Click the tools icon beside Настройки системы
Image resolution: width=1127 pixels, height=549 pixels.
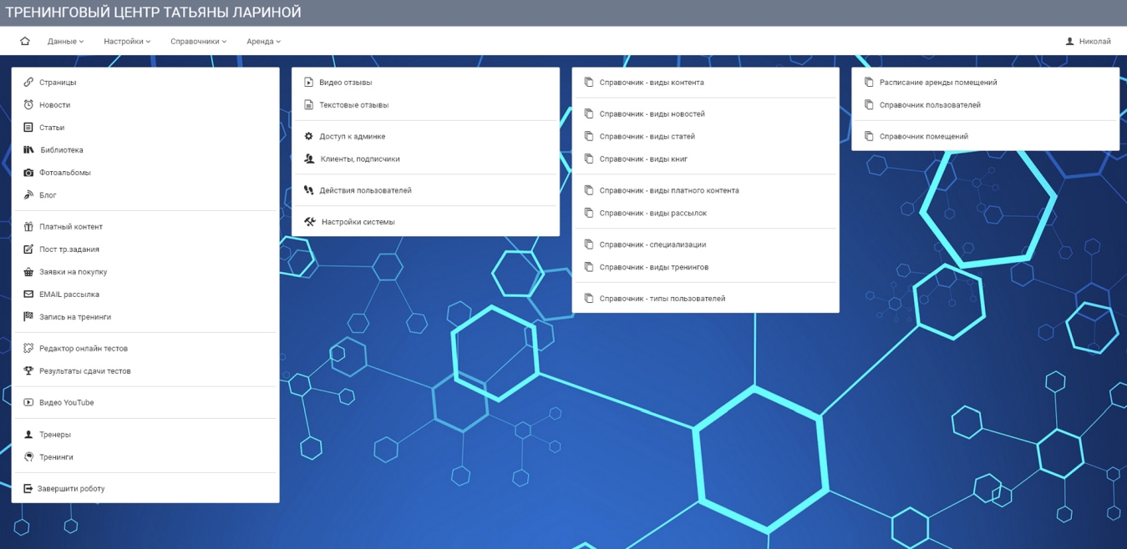coord(309,222)
